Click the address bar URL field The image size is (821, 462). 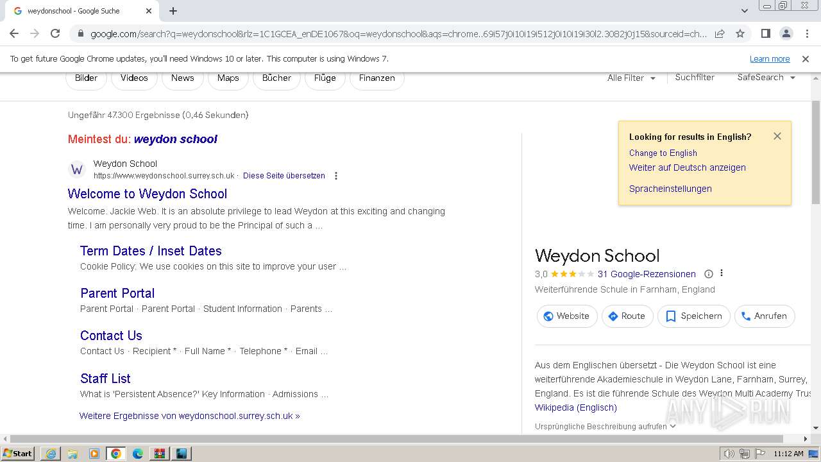coord(398,33)
